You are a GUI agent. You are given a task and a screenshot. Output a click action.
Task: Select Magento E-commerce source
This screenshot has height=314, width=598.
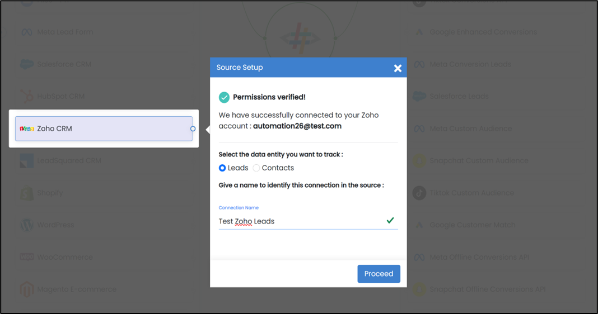(104, 289)
